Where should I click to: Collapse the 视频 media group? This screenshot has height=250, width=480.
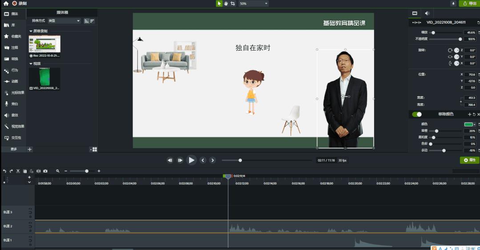coord(31,64)
